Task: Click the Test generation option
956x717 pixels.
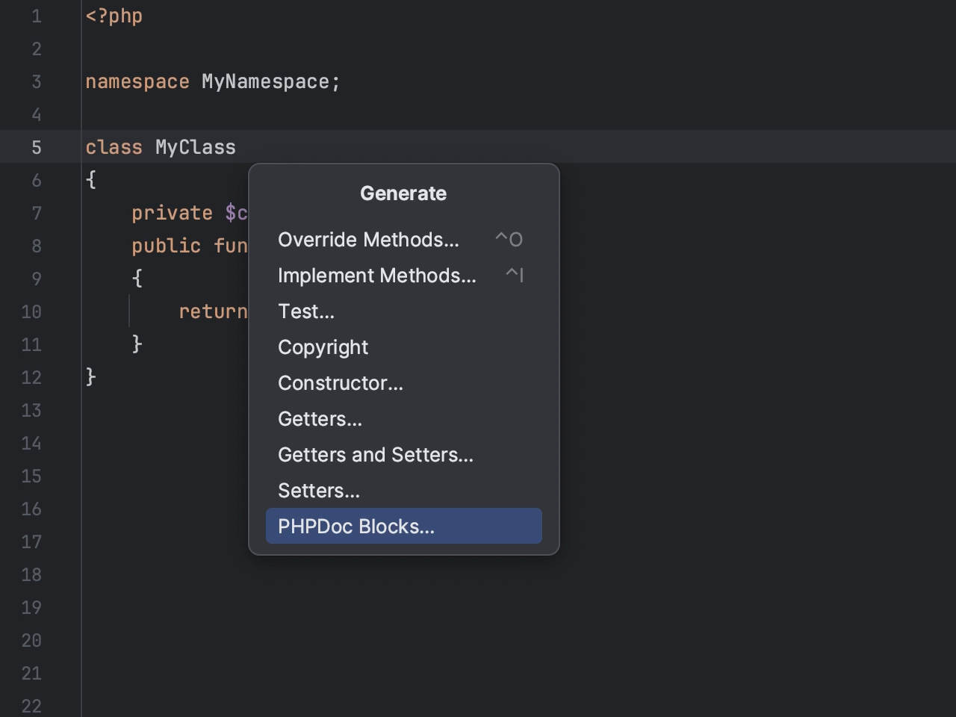Action: point(306,311)
